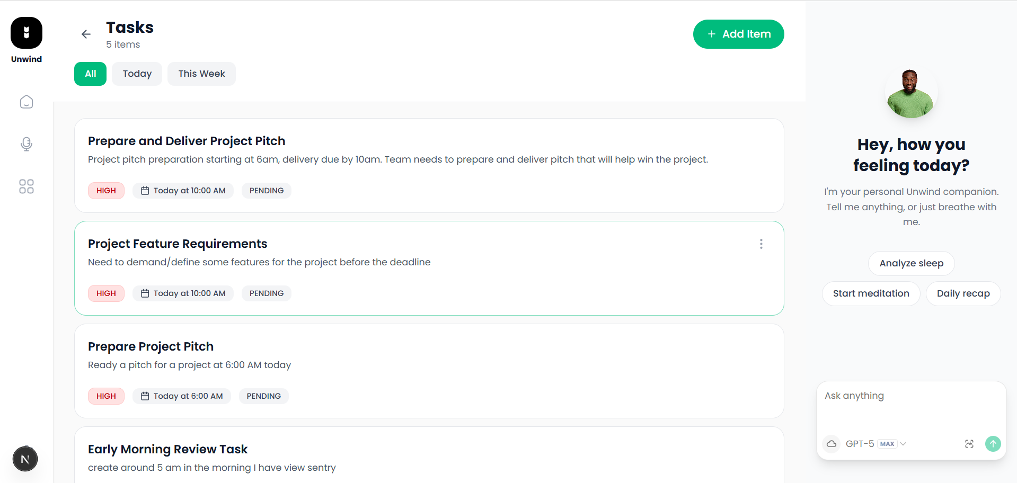
Task: Select the This Week filter tab
Action: [201, 74]
